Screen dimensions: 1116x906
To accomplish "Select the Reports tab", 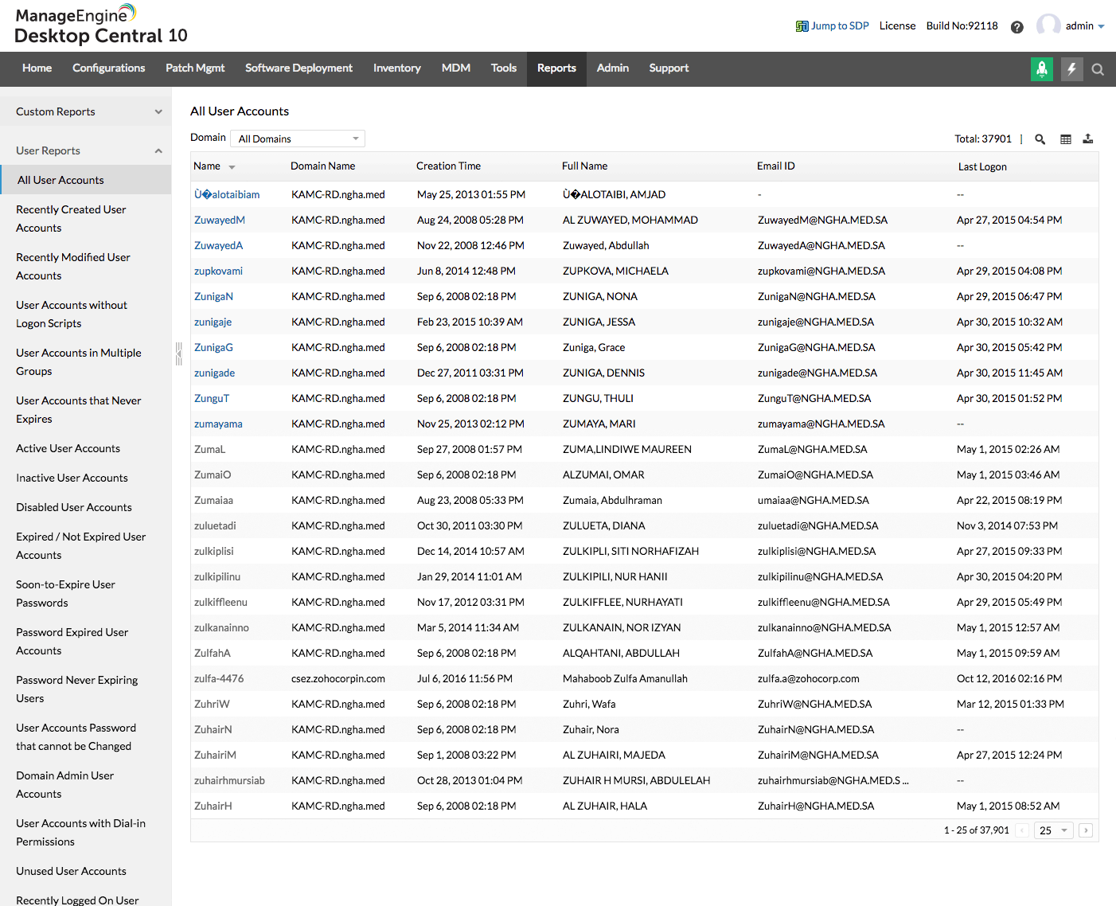I will pyautogui.click(x=556, y=68).
